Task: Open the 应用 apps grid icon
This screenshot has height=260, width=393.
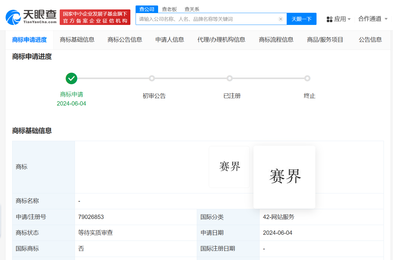Action: tap(330, 19)
